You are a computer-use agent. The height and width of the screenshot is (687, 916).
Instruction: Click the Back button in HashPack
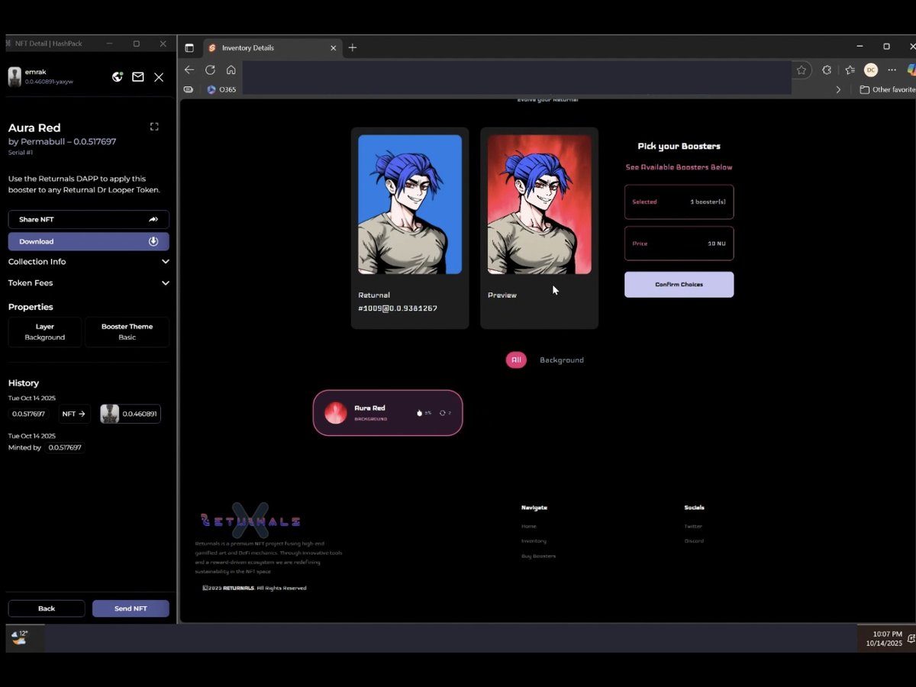coord(47,608)
